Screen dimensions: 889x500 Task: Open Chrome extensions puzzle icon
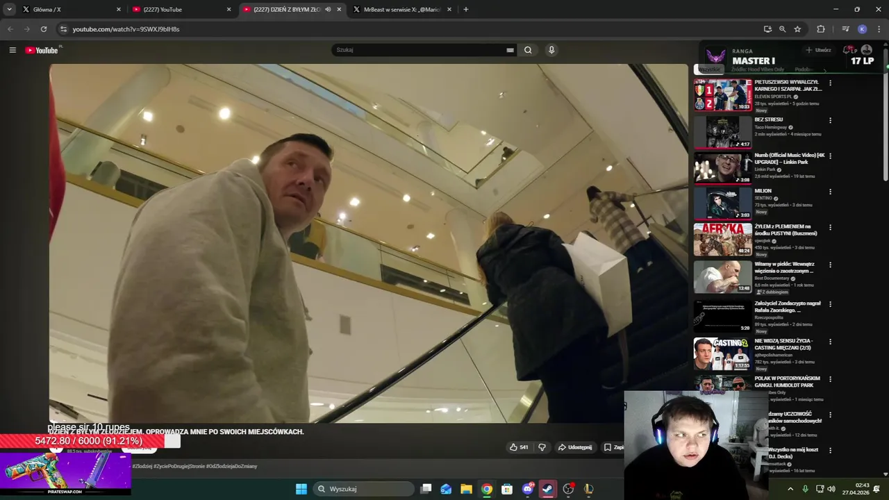point(821,29)
